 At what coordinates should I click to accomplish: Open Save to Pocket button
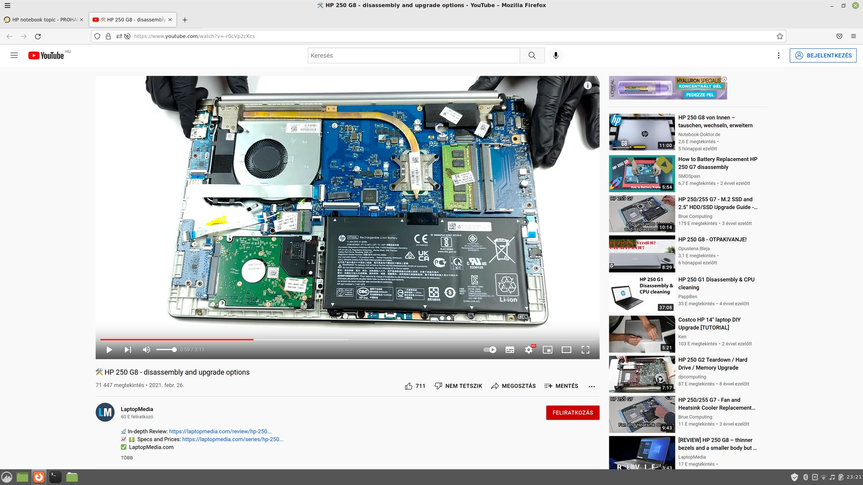(x=839, y=36)
